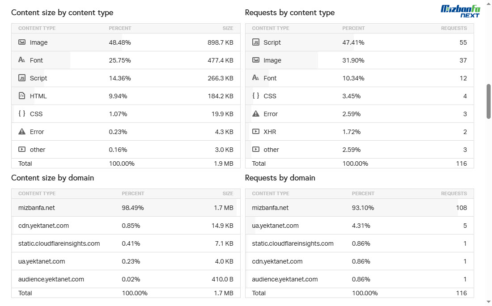Click the Content size by content type heading
Image resolution: width=492 pixels, height=306 pixels.
pyautogui.click(x=62, y=13)
